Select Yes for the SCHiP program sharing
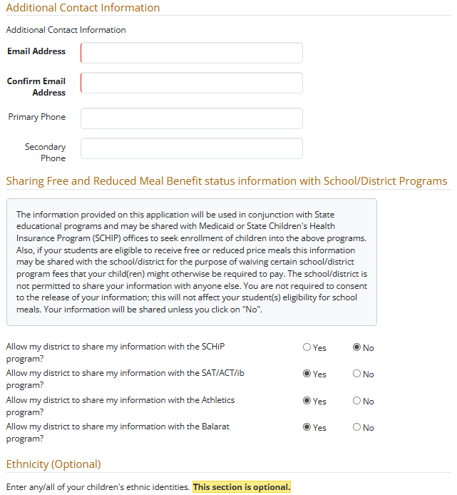 point(307,347)
